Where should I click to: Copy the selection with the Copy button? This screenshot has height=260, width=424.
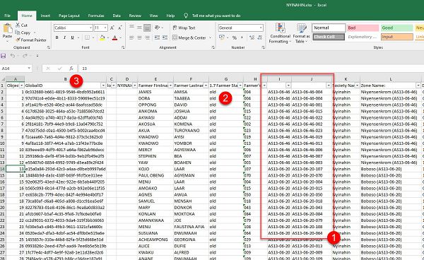tap(23, 32)
